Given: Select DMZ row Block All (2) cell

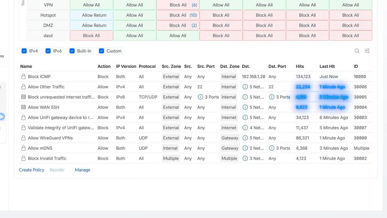Looking at the screenshot, I should [x=178, y=26].
